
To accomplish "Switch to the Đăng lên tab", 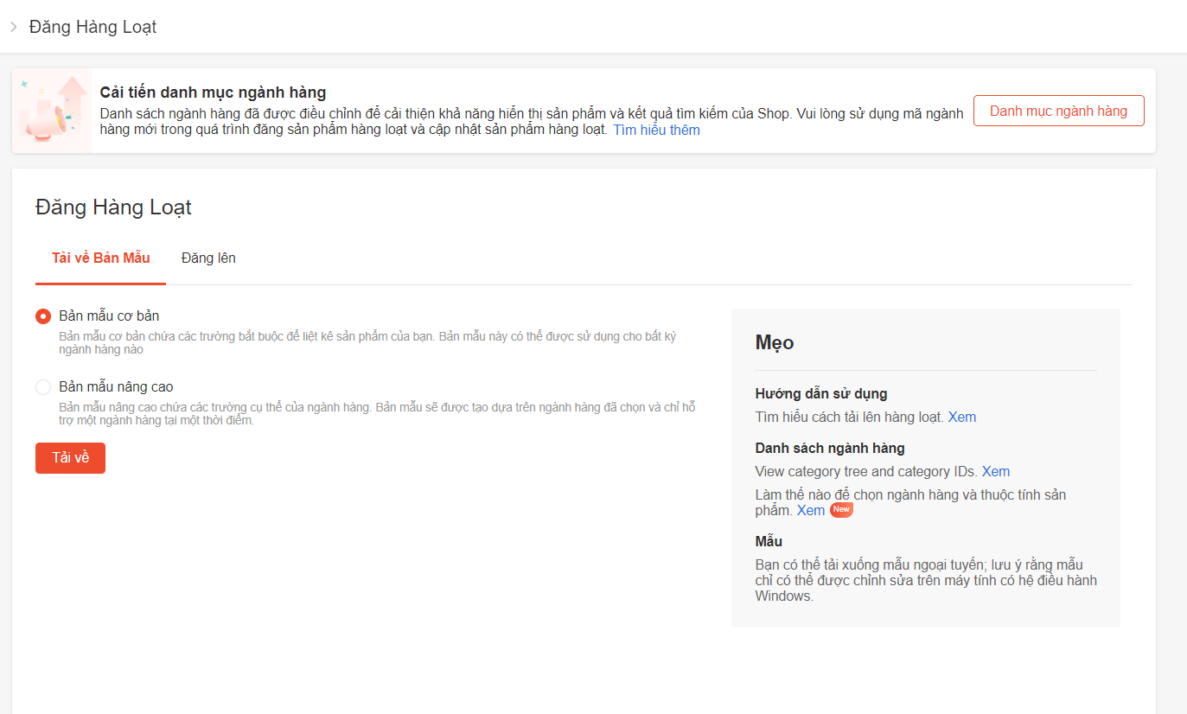I will [208, 258].
